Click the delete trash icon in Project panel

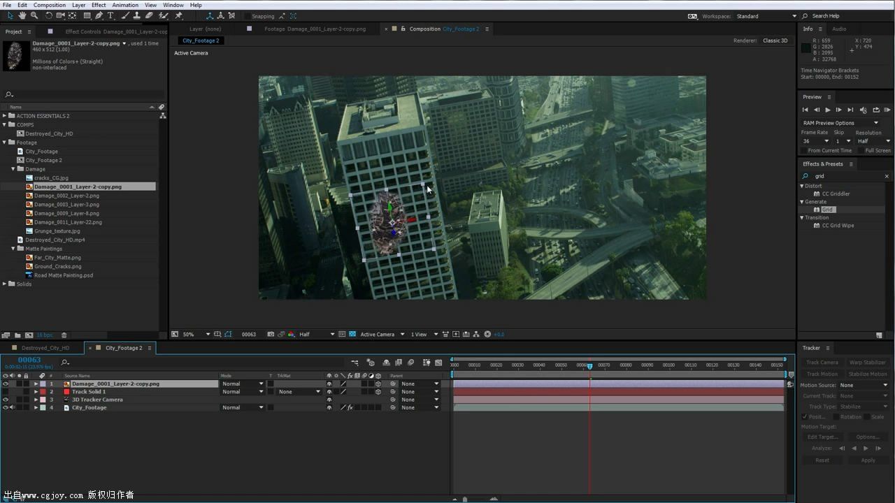point(64,335)
